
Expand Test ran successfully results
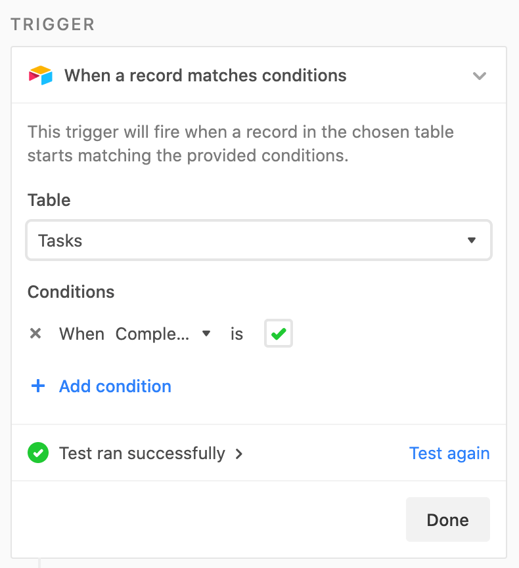pos(142,453)
